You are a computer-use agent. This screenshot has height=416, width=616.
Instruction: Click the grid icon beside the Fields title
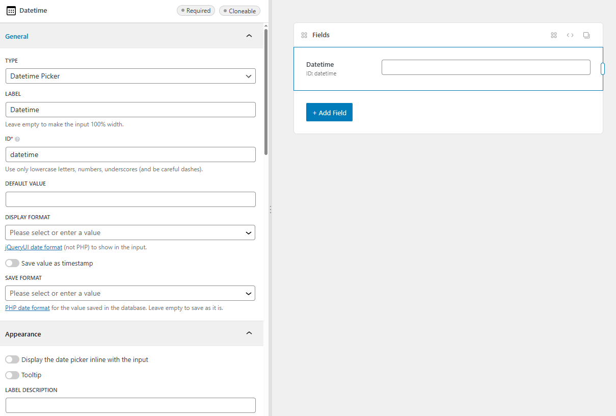305,35
